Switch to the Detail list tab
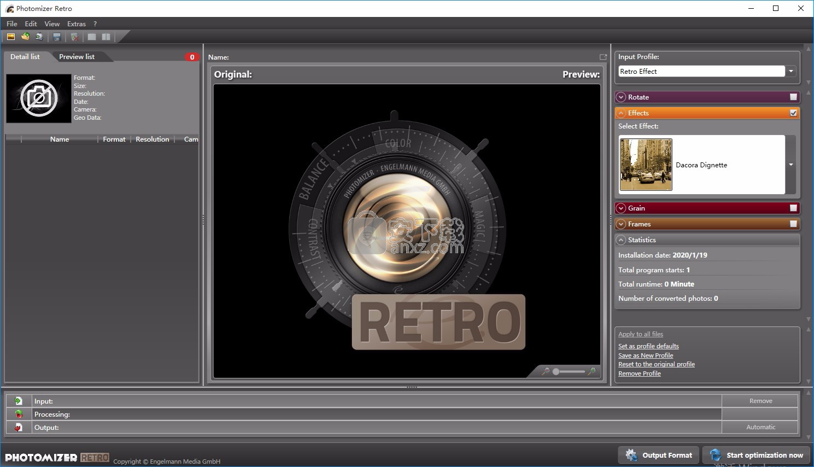Image resolution: width=814 pixels, height=467 pixels. (x=25, y=56)
